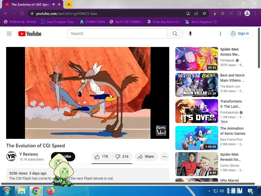Mute tab via speaker icon
Image resolution: width=261 pixels, height=196 pixels.
tap(54, 4)
